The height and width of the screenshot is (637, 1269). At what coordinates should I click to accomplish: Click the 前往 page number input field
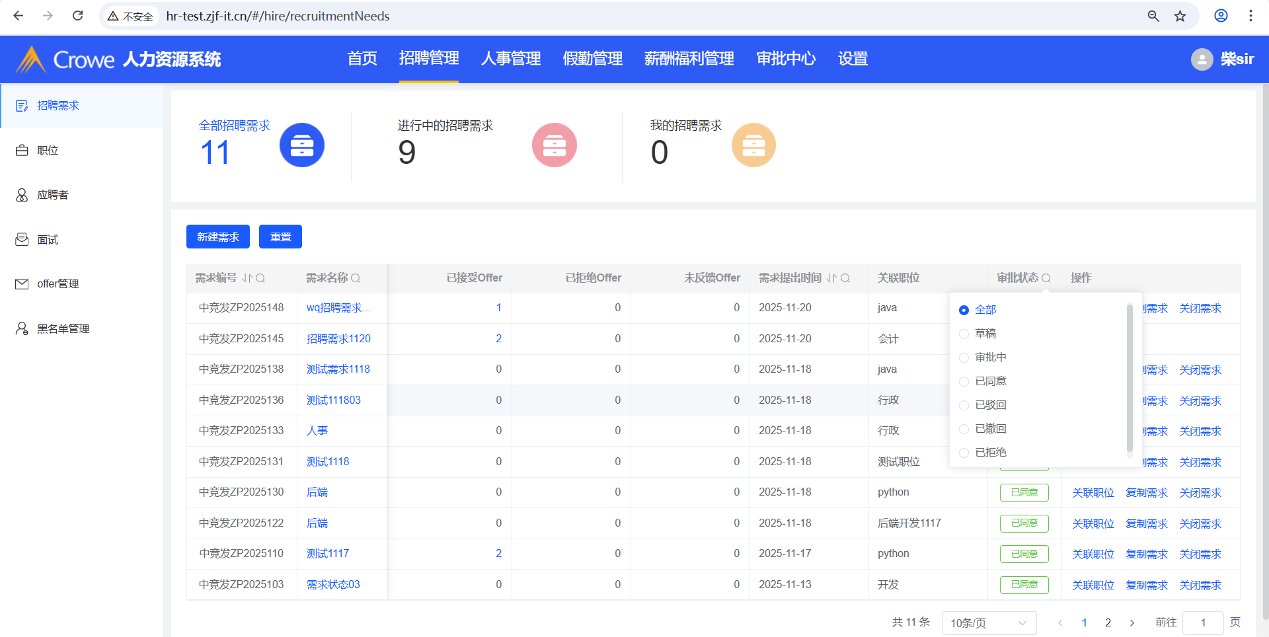pyautogui.click(x=1202, y=622)
